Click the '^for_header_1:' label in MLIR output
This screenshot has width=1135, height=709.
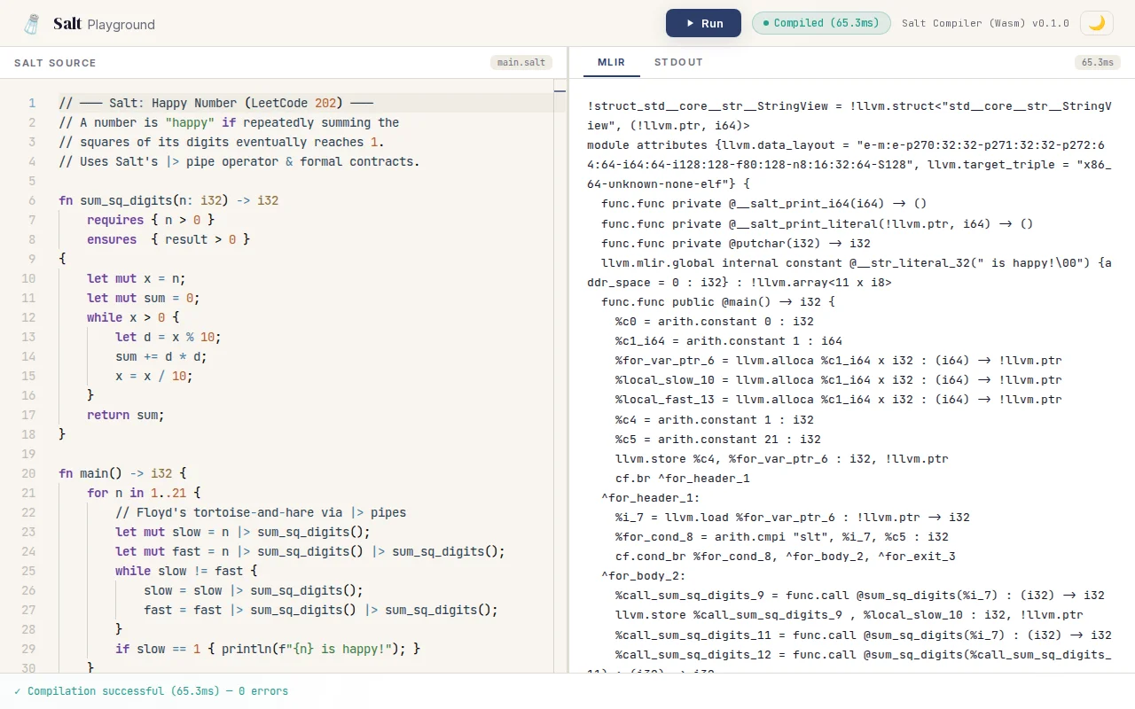point(651,497)
